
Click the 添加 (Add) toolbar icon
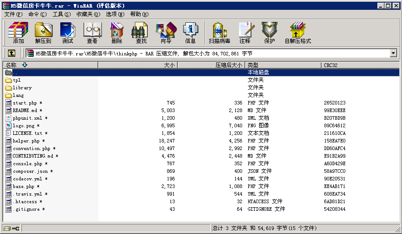point(18,33)
